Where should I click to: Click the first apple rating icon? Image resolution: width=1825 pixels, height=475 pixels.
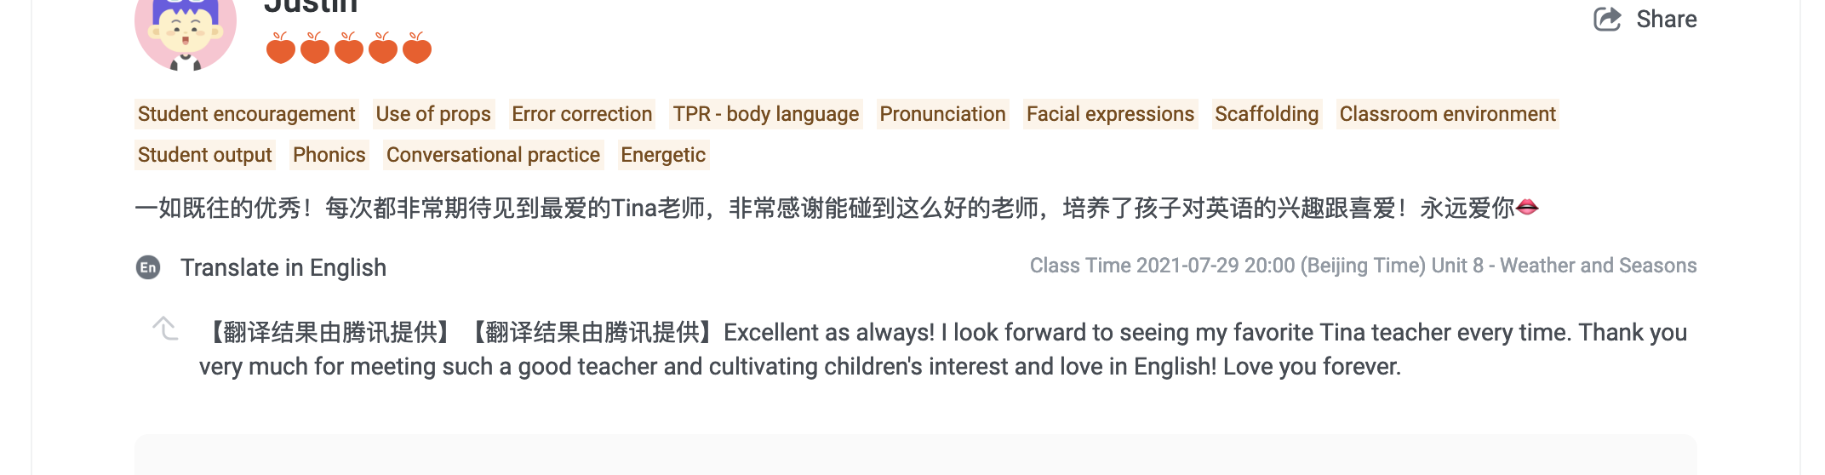[281, 49]
